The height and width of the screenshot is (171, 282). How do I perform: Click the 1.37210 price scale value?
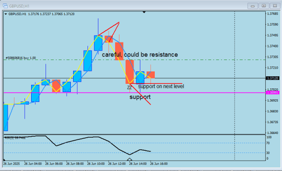click(273, 68)
